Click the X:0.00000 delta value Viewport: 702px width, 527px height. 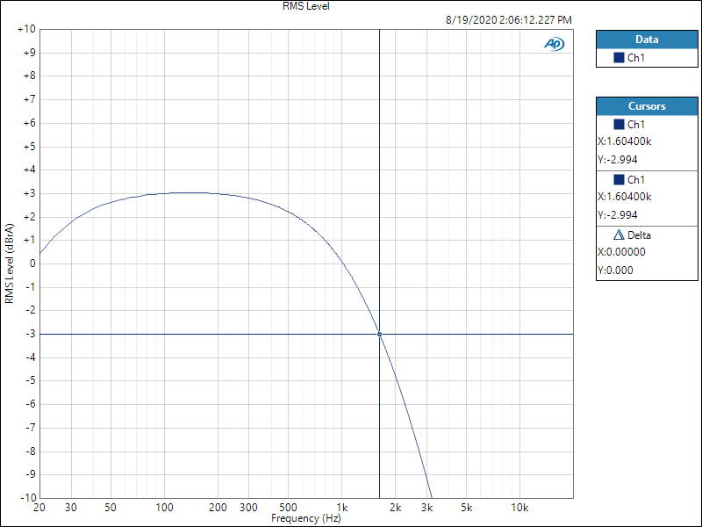pyautogui.click(x=621, y=252)
